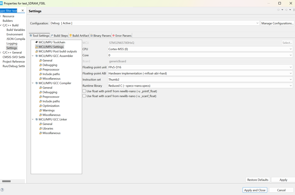Enable float with printf from newlib-nano
Screen dimensions: 295x195
pos(84,91)
